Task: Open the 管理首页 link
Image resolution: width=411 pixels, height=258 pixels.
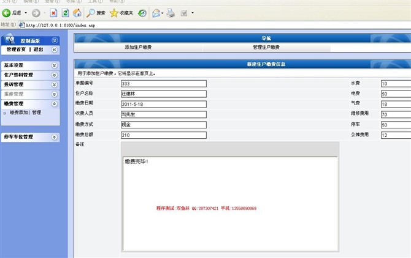Action: (16, 50)
